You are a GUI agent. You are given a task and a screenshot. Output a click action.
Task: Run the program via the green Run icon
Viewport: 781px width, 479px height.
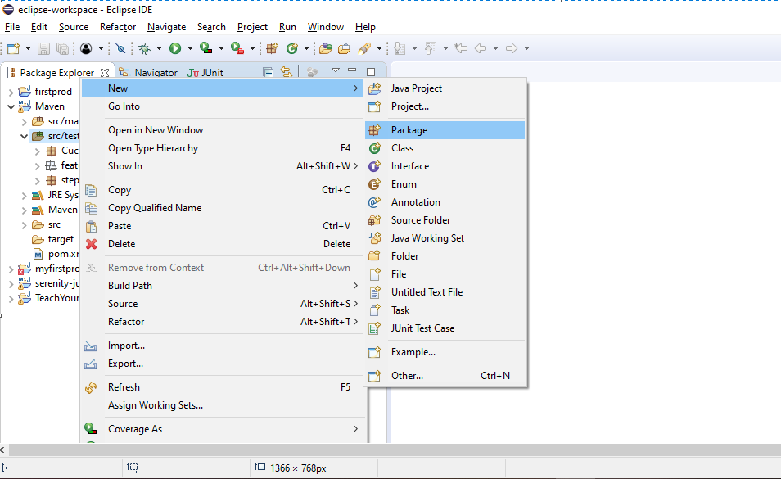click(175, 47)
